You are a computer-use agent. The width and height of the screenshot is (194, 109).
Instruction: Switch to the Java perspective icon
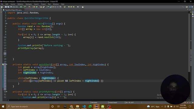tap(190, 7)
